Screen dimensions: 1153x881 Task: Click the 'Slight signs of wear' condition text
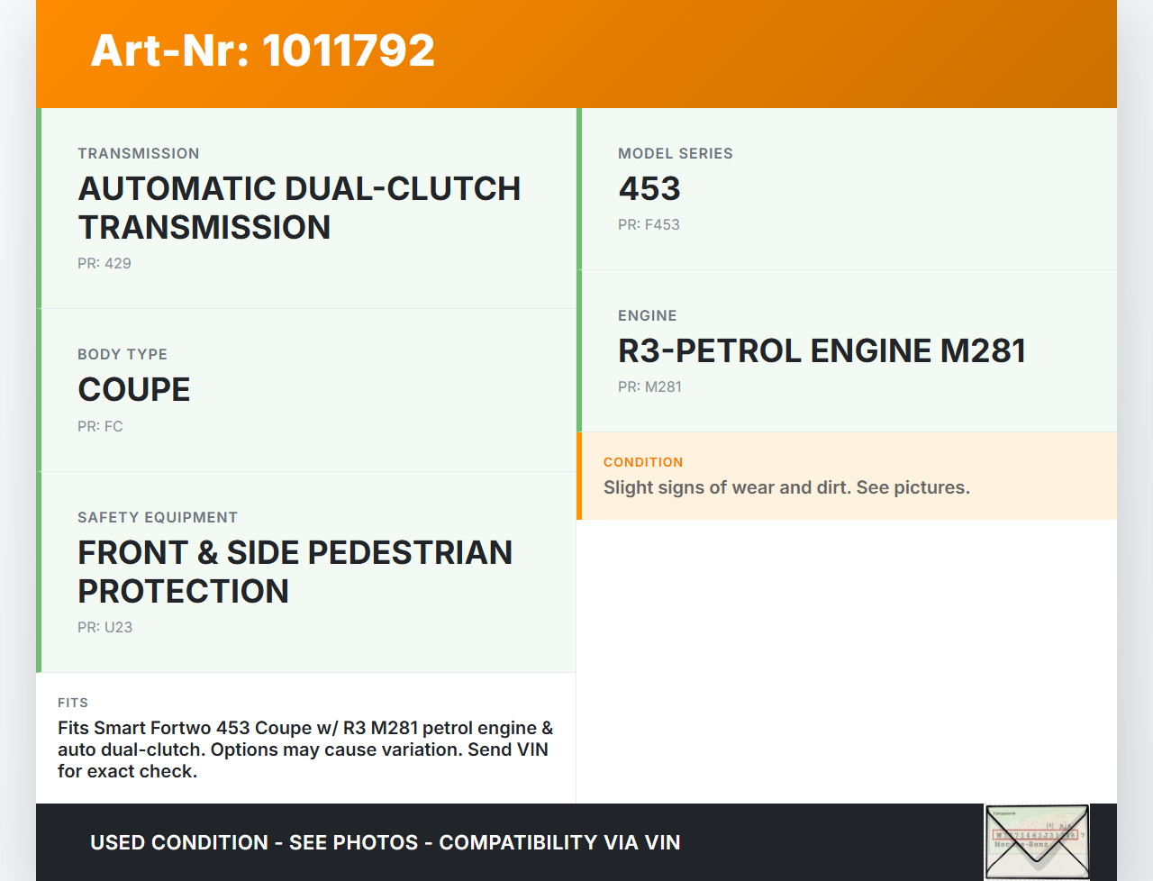coord(786,488)
